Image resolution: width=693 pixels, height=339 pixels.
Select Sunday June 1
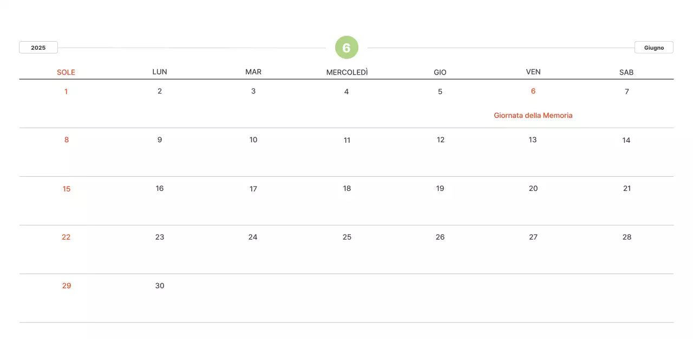pos(66,91)
